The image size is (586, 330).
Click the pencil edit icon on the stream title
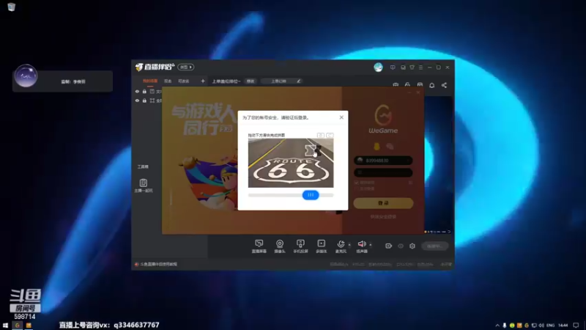point(299,81)
